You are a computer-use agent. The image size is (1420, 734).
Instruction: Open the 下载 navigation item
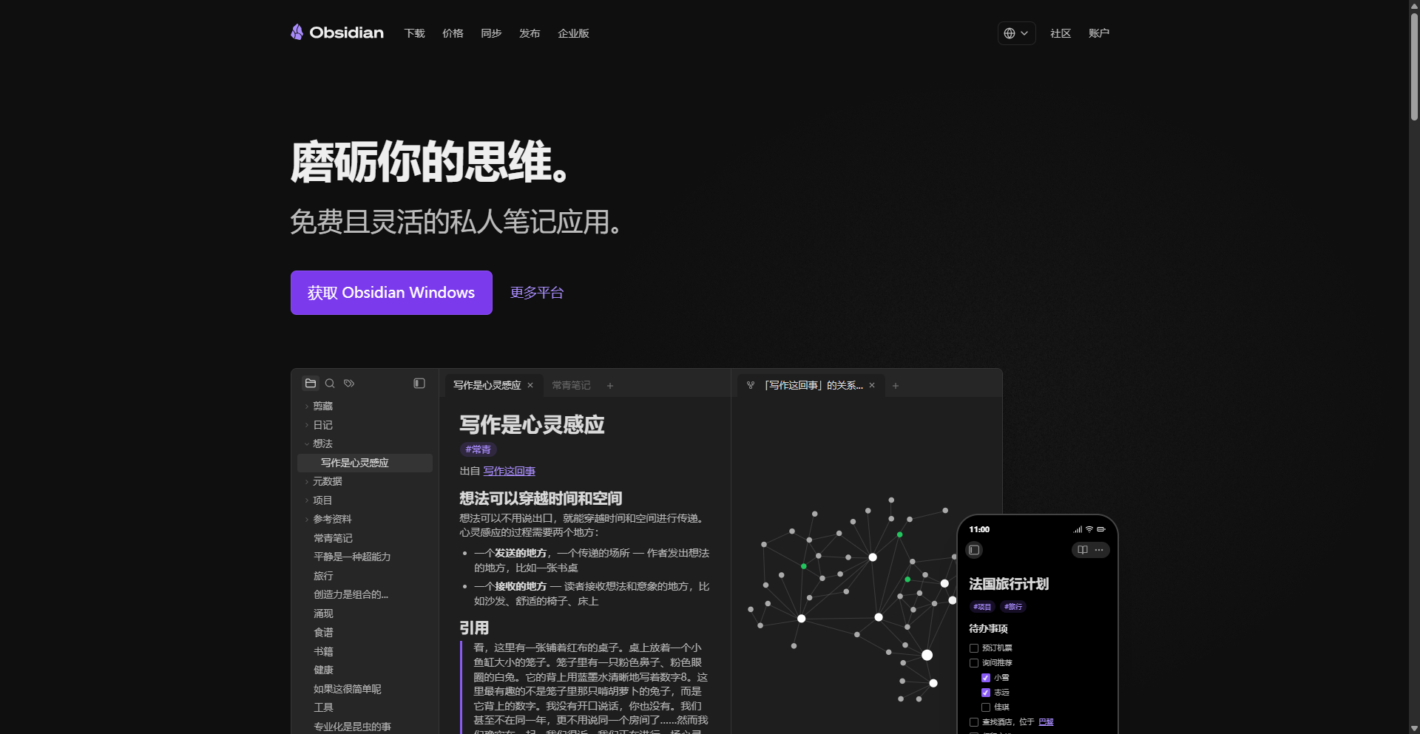coord(415,33)
